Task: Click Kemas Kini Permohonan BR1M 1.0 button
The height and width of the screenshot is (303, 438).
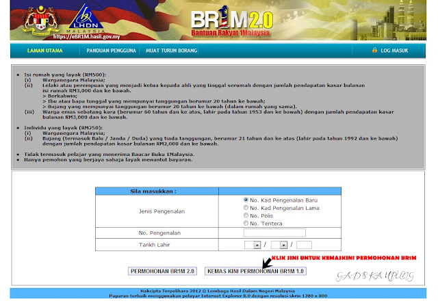Action: pyautogui.click(x=255, y=271)
